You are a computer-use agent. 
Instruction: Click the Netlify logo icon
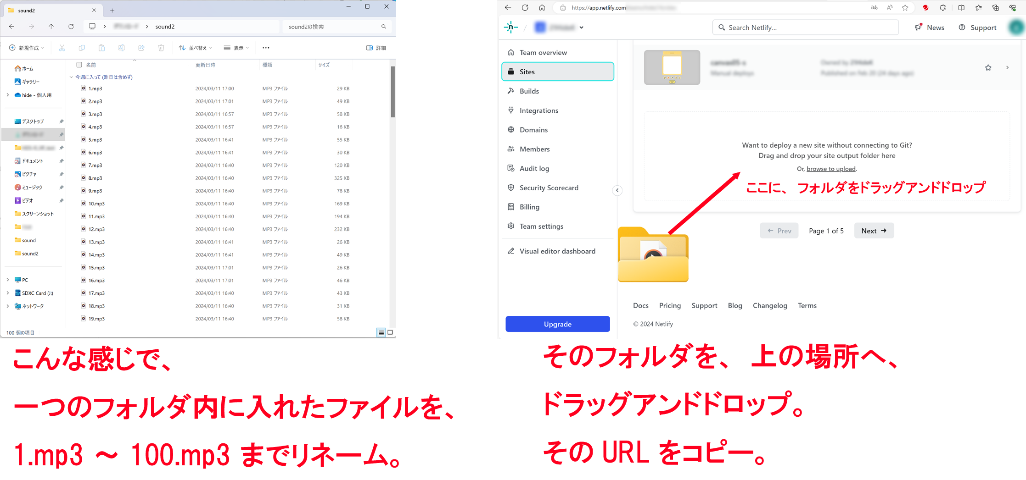(511, 27)
